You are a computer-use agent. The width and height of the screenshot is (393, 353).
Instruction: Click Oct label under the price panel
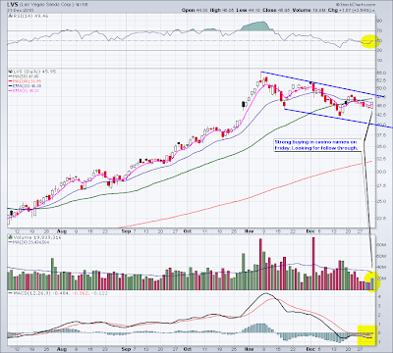[188, 231]
